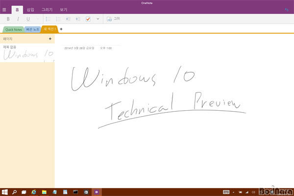
Task: Switch to the 홈 ribbon tab
Action: [17, 10]
